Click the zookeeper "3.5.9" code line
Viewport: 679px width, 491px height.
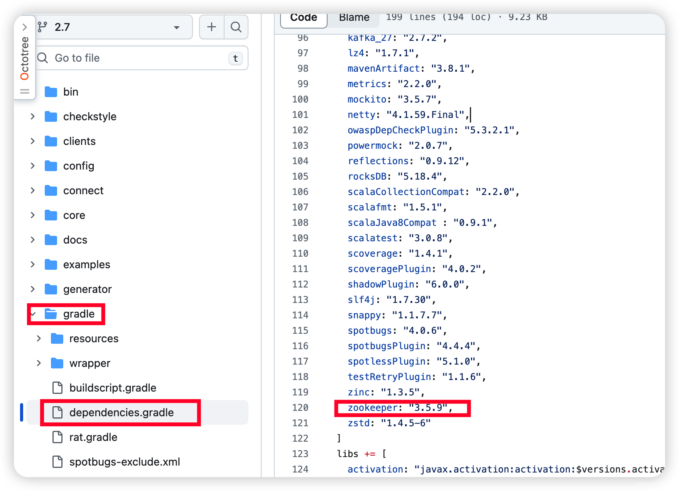400,408
